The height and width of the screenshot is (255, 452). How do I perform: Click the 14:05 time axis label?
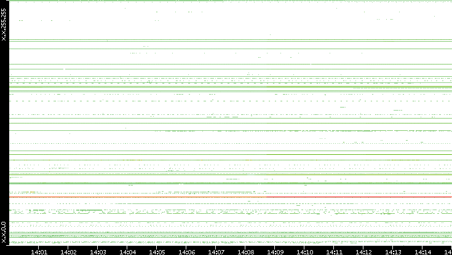point(157,252)
